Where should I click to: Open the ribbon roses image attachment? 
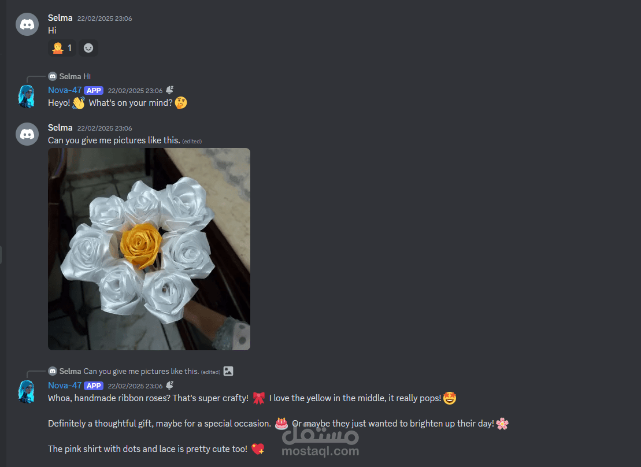point(149,249)
